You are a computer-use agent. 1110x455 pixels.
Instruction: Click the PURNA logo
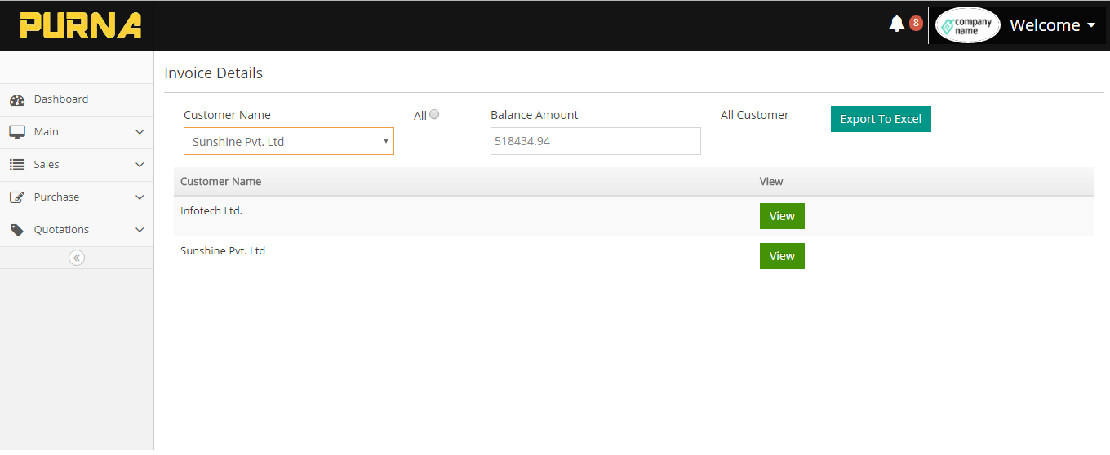(x=81, y=25)
